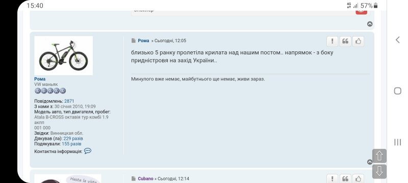
Task: Tap Android home navigation button
Action: point(398,90)
